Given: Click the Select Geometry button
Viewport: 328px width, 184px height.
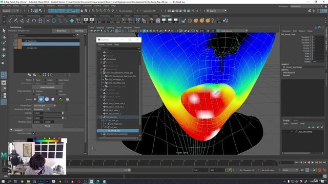Looking at the screenshot, I should pyautogui.click(x=48, y=87).
